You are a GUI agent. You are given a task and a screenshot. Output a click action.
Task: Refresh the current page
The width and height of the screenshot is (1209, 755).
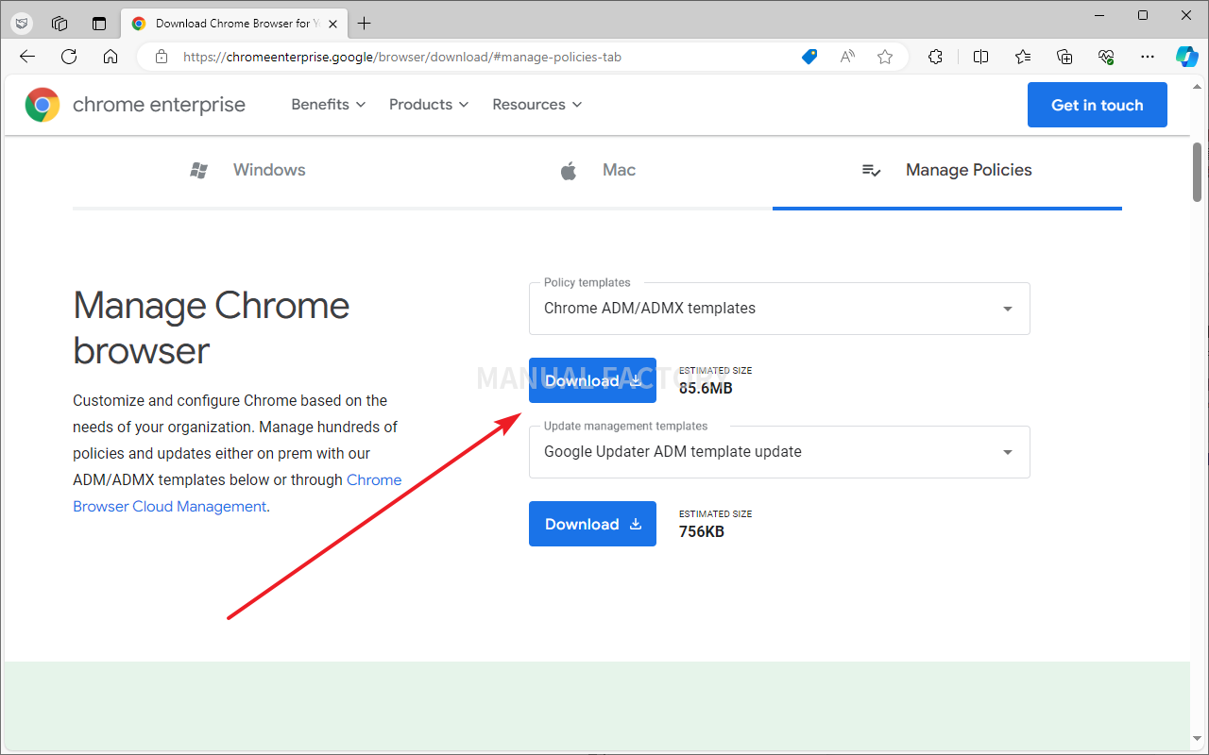[69, 57]
